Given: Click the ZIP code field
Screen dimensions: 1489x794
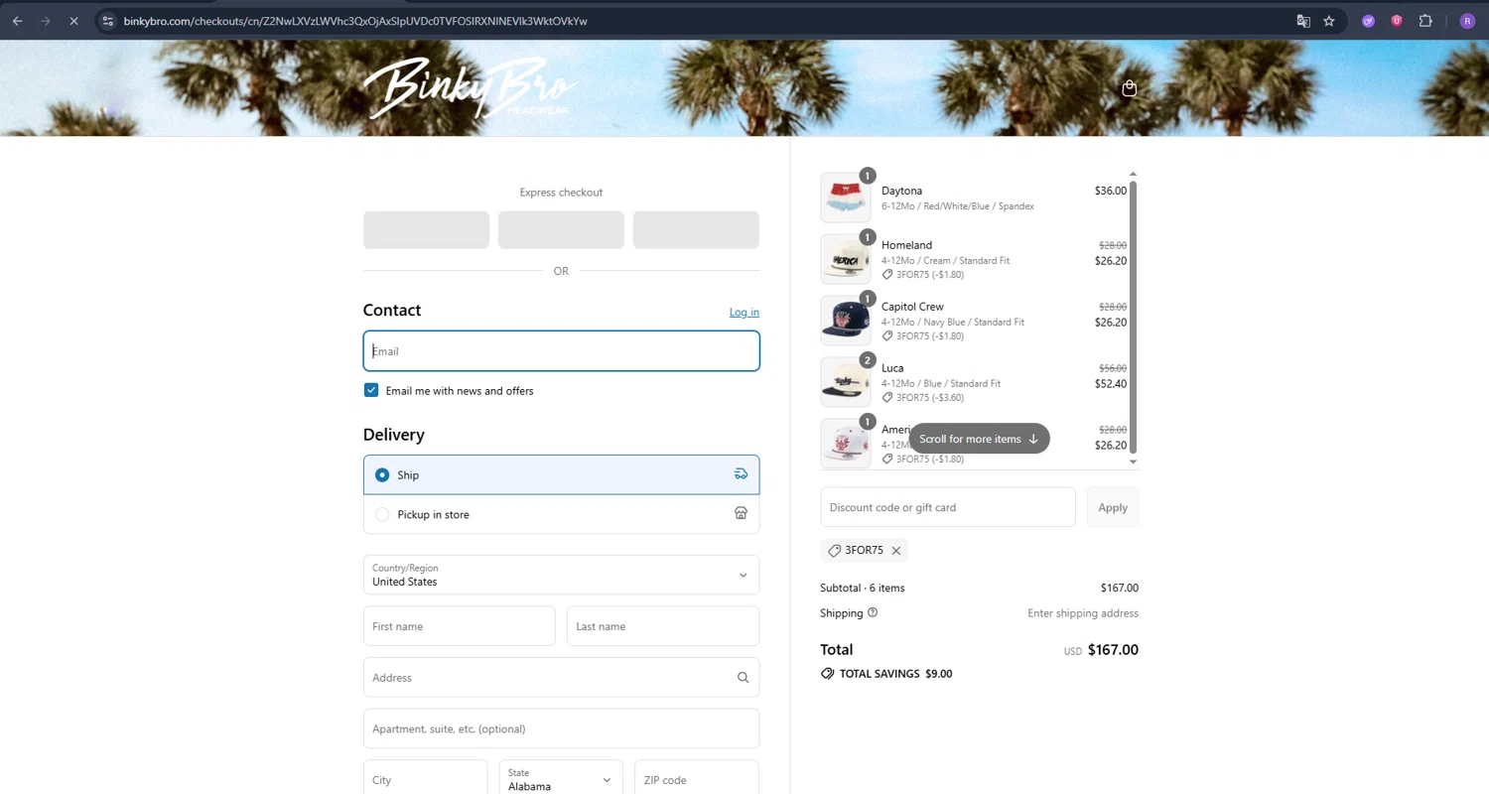Looking at the screenshot, I should tap(697, 779).
